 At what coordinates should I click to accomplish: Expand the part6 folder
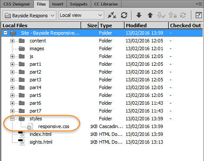click(x=12, y=103)
